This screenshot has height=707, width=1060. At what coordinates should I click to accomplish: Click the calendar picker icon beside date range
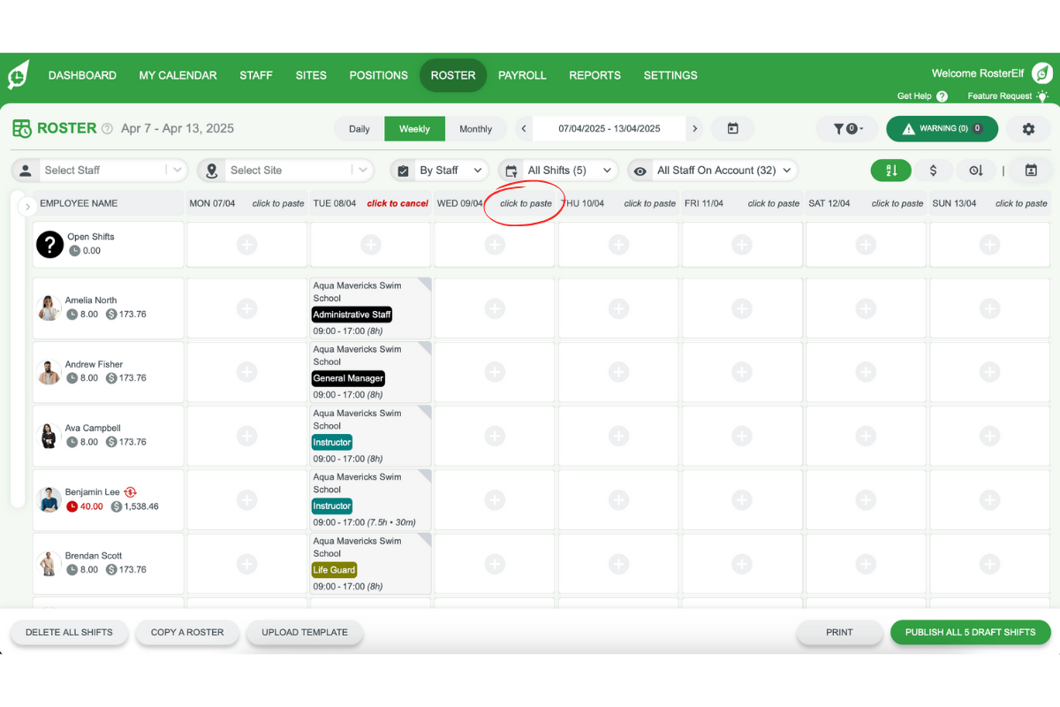732,128
